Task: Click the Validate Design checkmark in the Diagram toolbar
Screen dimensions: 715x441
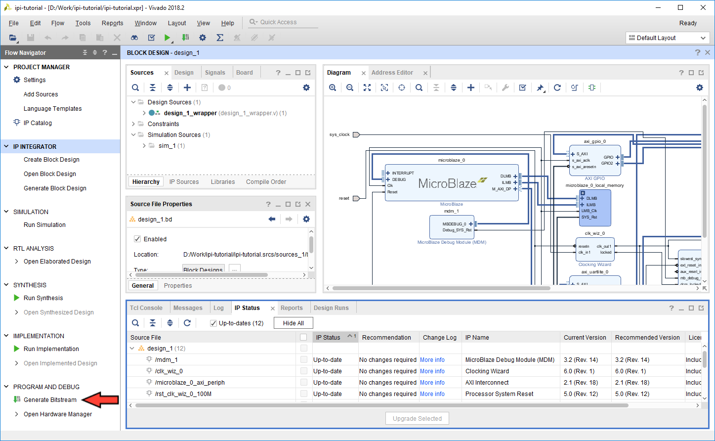Action: click(523, 88)
